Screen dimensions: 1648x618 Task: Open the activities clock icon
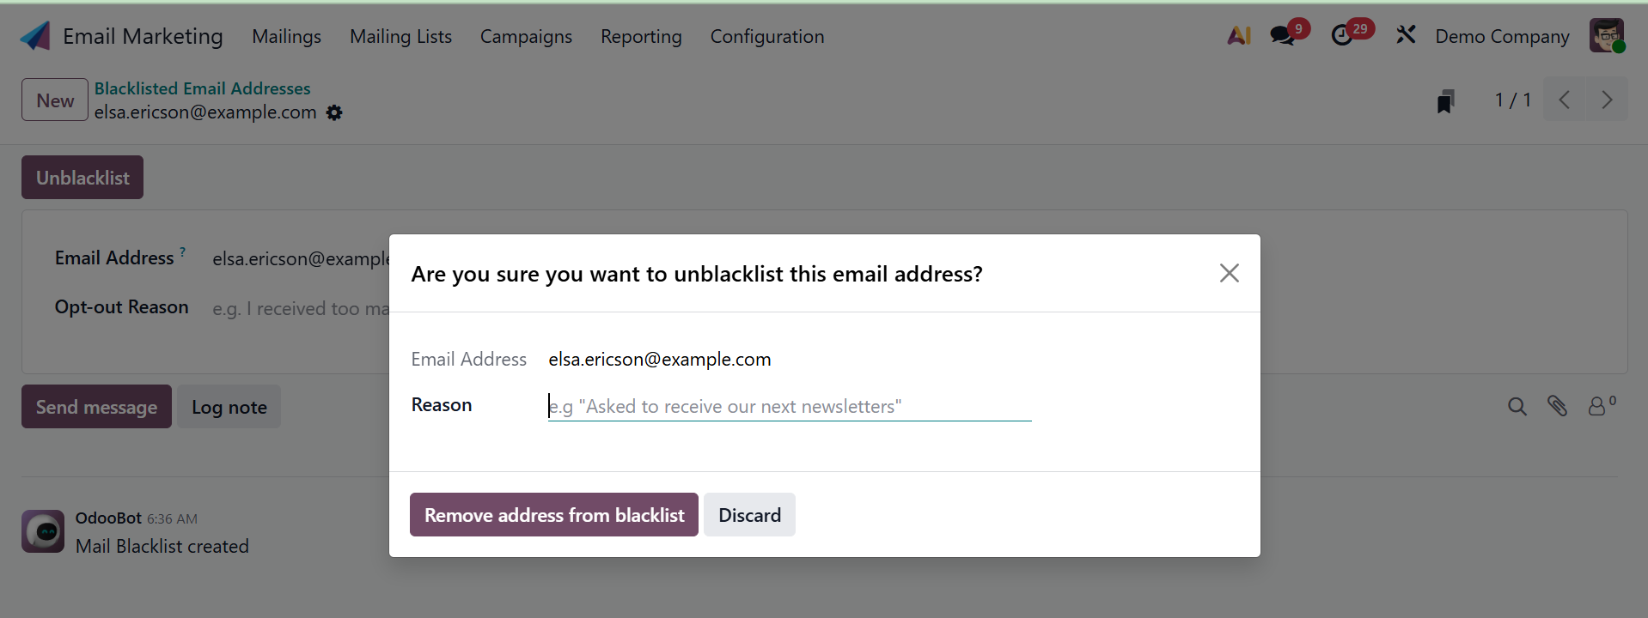[x=1341, y=36]
